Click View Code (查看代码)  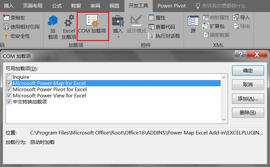[x=162, y=27]
